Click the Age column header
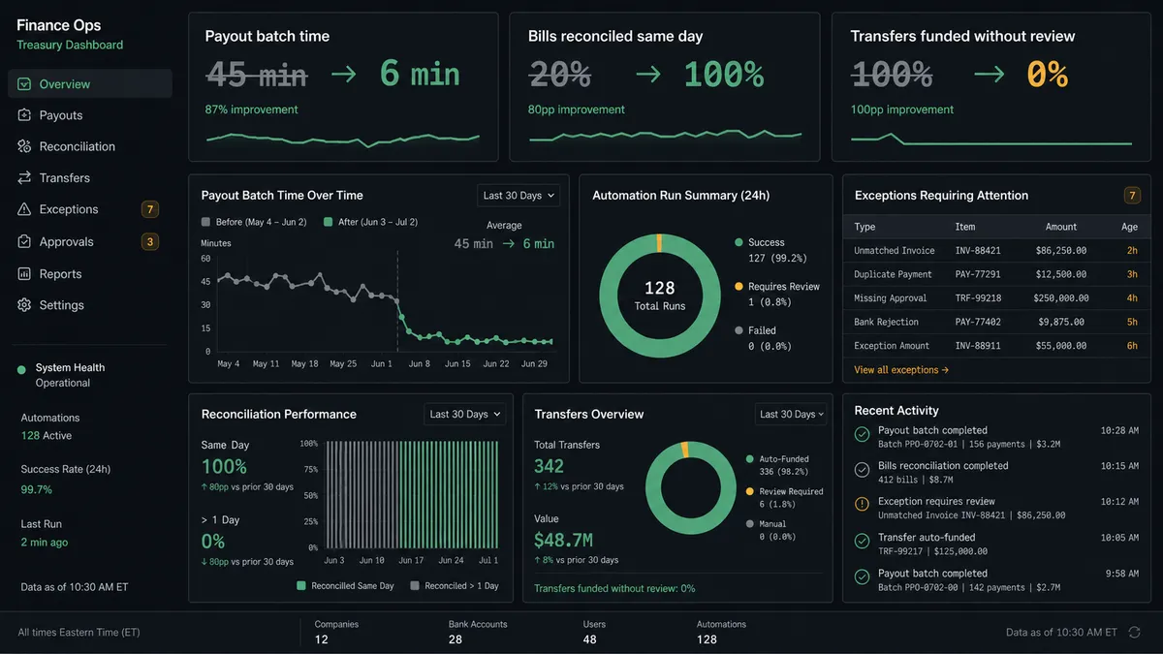This screenshot has width=1163, height=654. (1130, 227)
